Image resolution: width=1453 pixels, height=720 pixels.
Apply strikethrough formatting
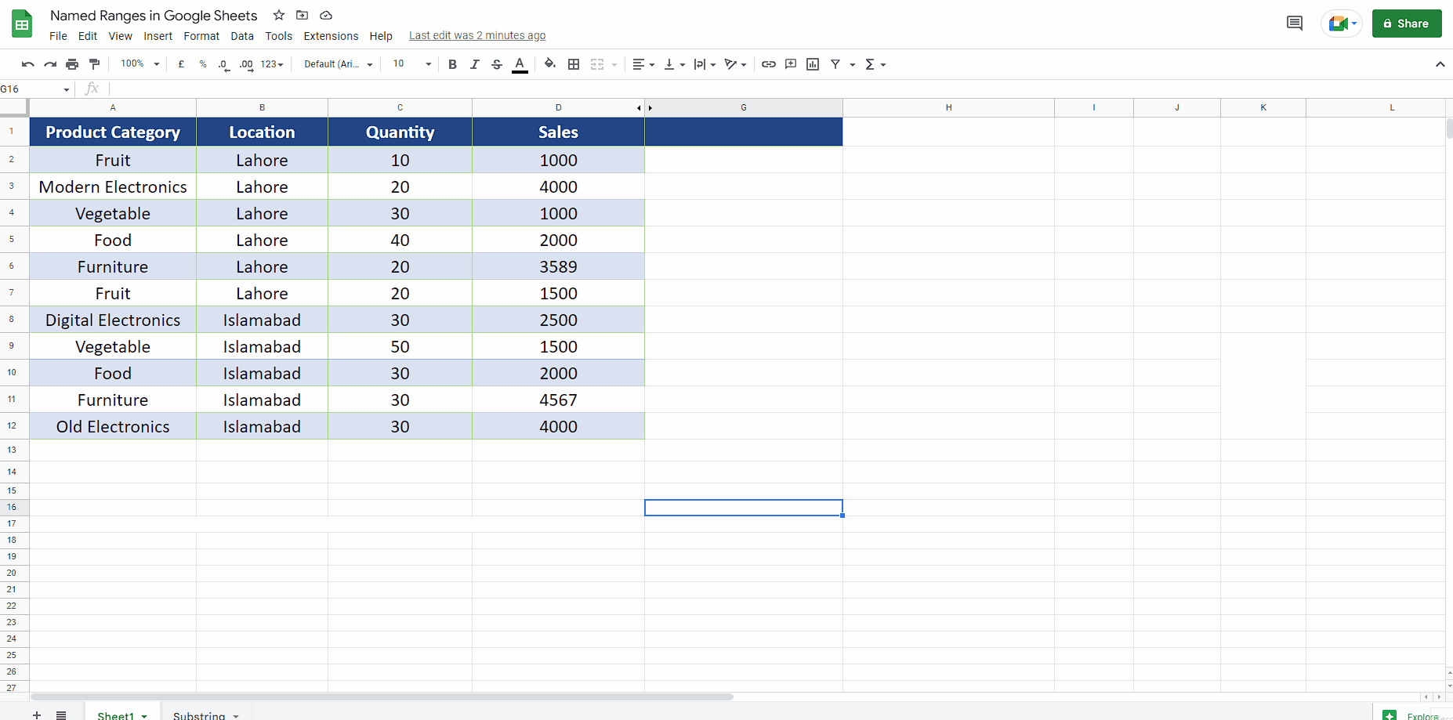[497, 64]
